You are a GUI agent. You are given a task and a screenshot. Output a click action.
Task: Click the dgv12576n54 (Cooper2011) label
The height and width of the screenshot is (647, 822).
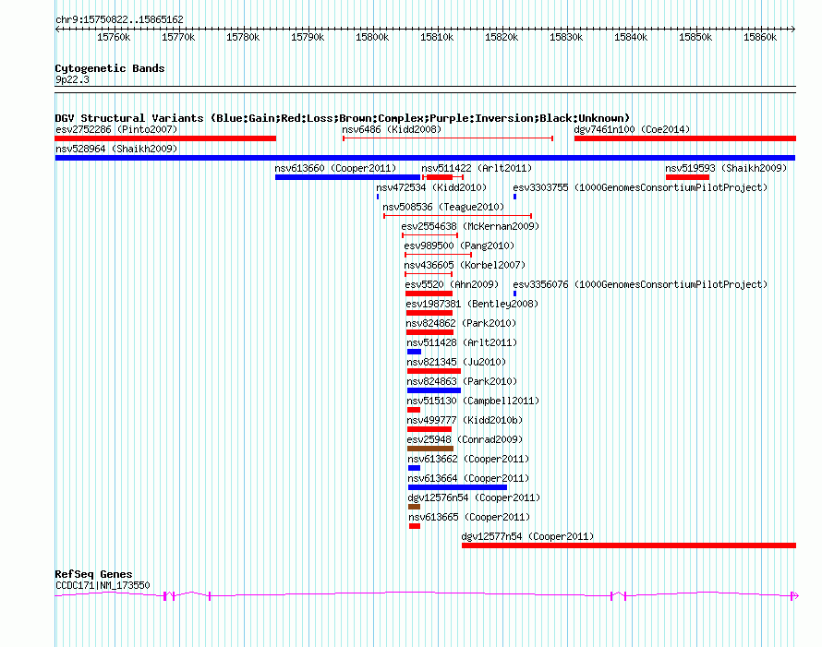(474, 497)
